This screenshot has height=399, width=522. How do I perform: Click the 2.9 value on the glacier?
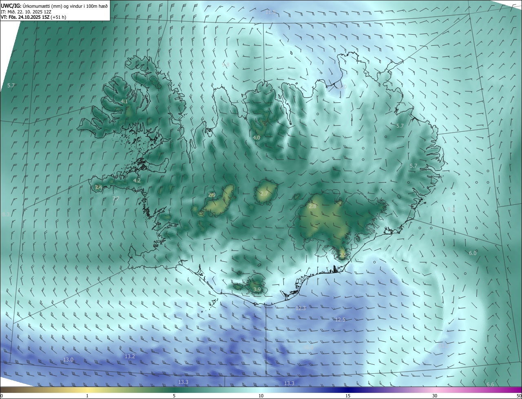(x=212, y=195)
